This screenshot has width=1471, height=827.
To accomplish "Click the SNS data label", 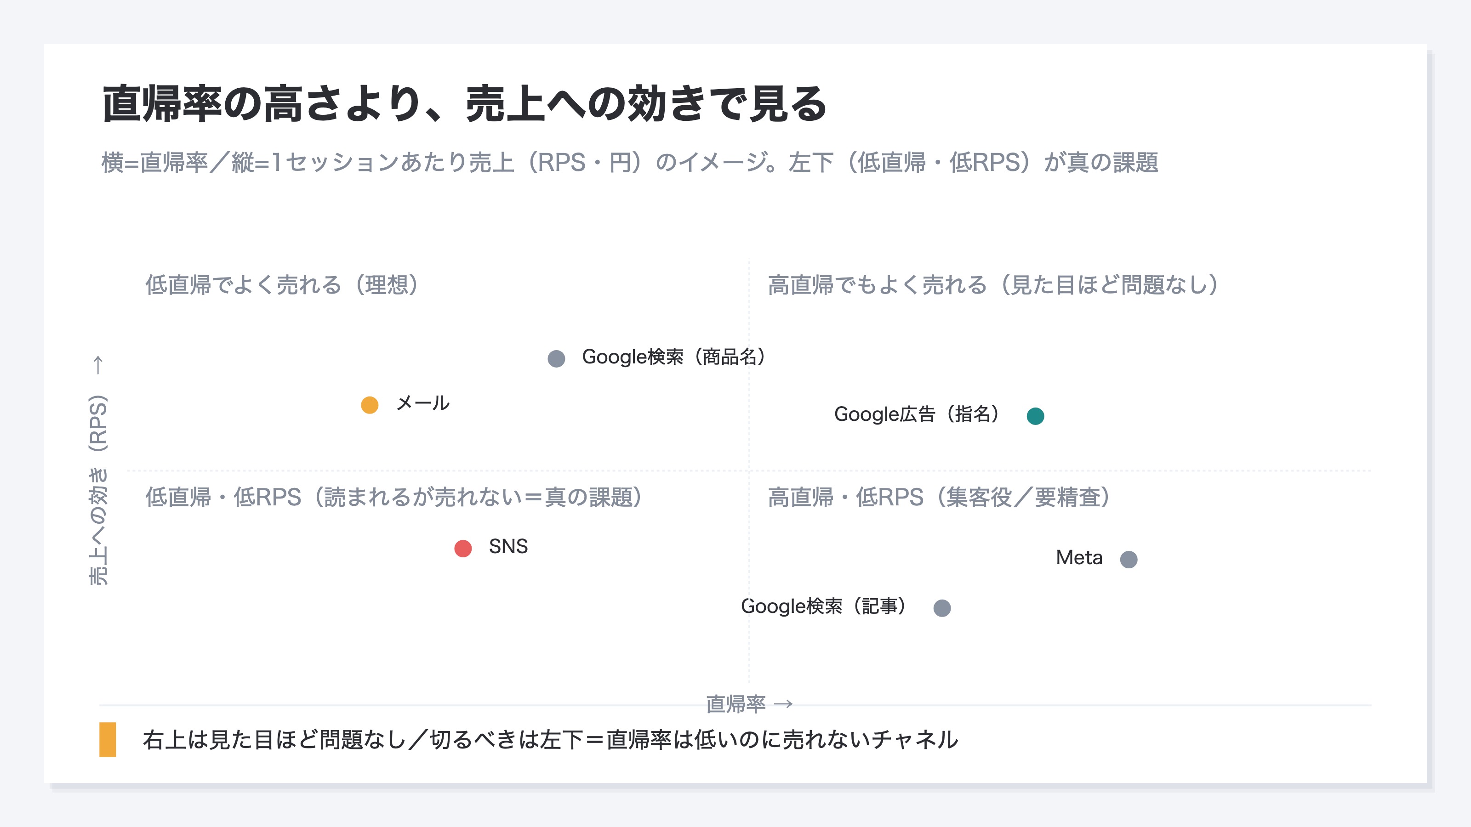I will (x=508, y=547).
